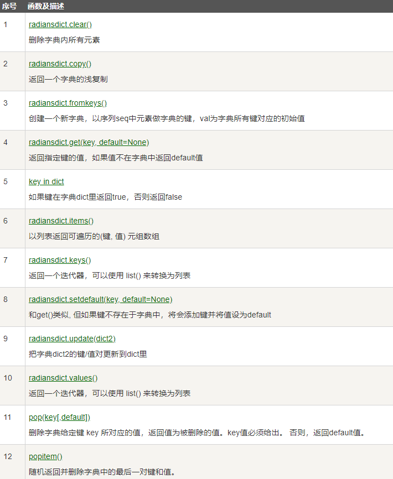The height and width of the screenshot is (479, 393).
Task: Visit the radiansdict.values() link
Action: [x=63, y=378]
